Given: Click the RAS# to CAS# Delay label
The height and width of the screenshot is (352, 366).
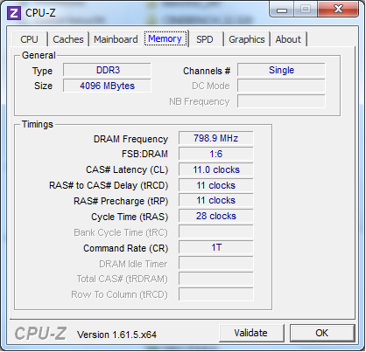Looking at the screenshot, I should pyautogui.click(x=109, y=185).
